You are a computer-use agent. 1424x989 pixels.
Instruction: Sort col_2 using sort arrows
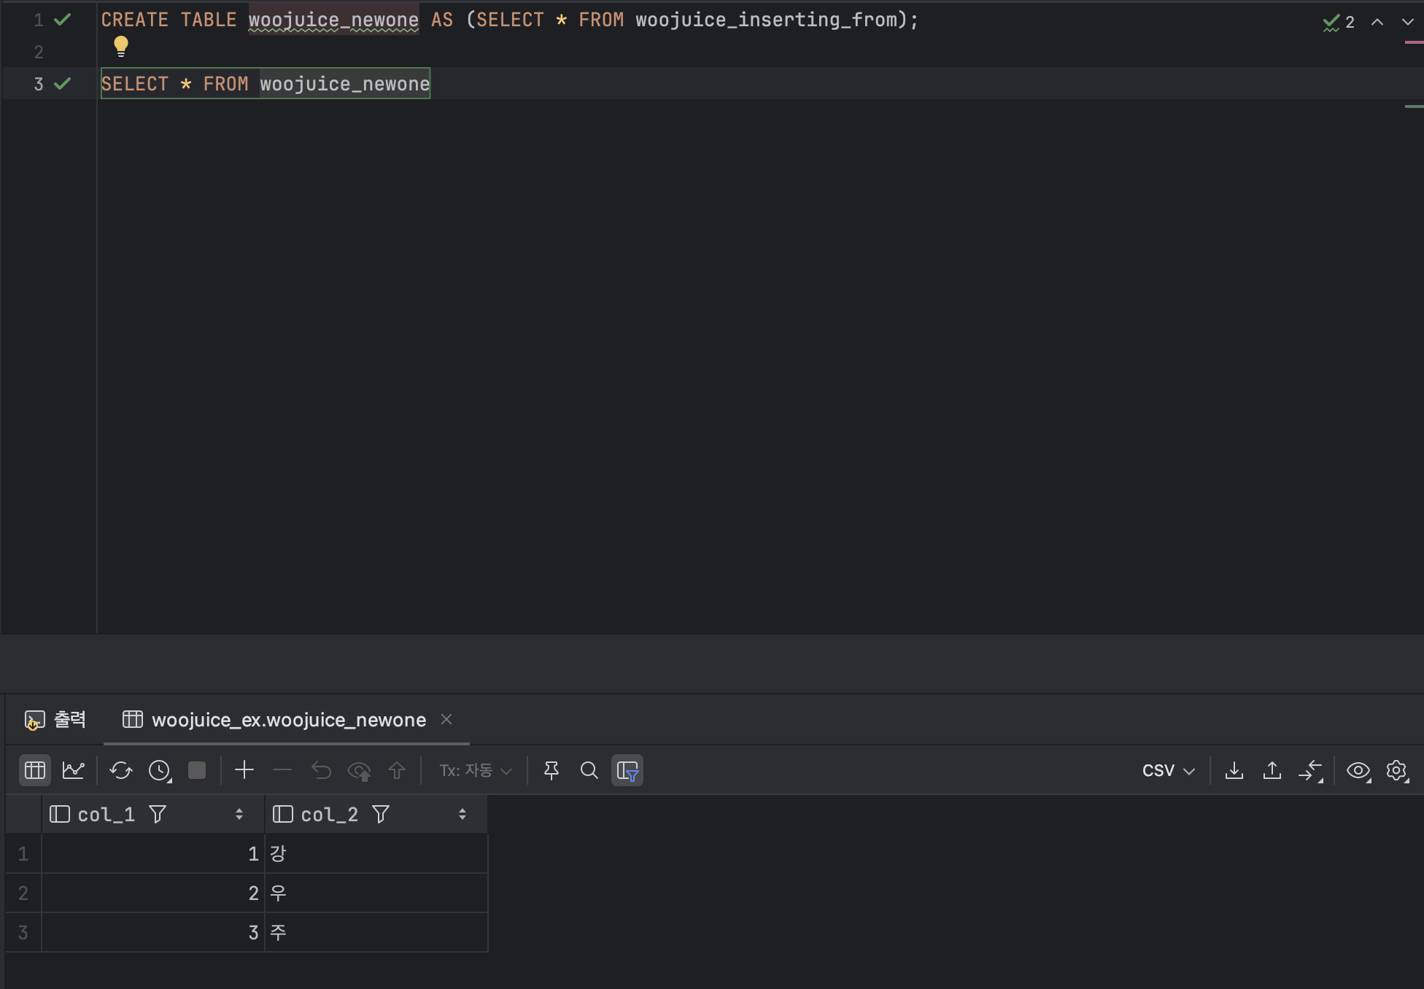coord(463,814)
